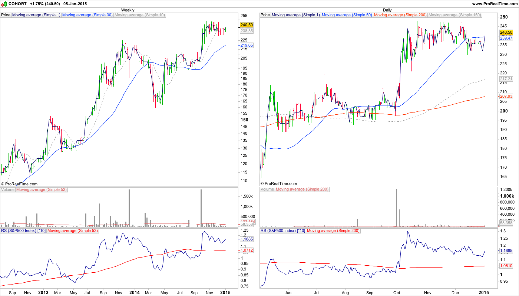Screen dimensions: 519x296
Task: Click the Price legend label in Daily chart
Action: coord(265,15)
